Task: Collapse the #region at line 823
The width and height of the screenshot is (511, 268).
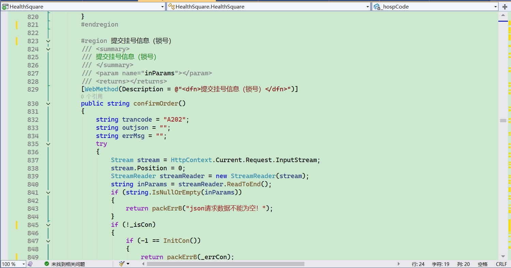Action: [x=48, y=41]
